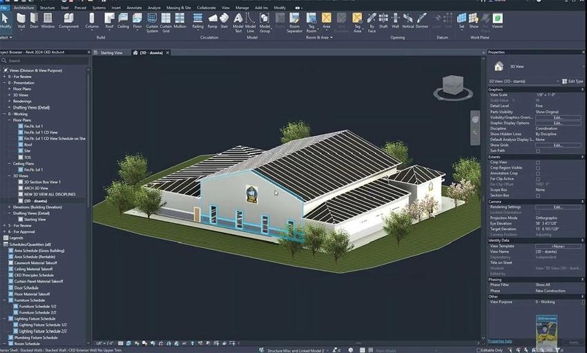
Task: Open the Properties help link
Action: (500, 341)
